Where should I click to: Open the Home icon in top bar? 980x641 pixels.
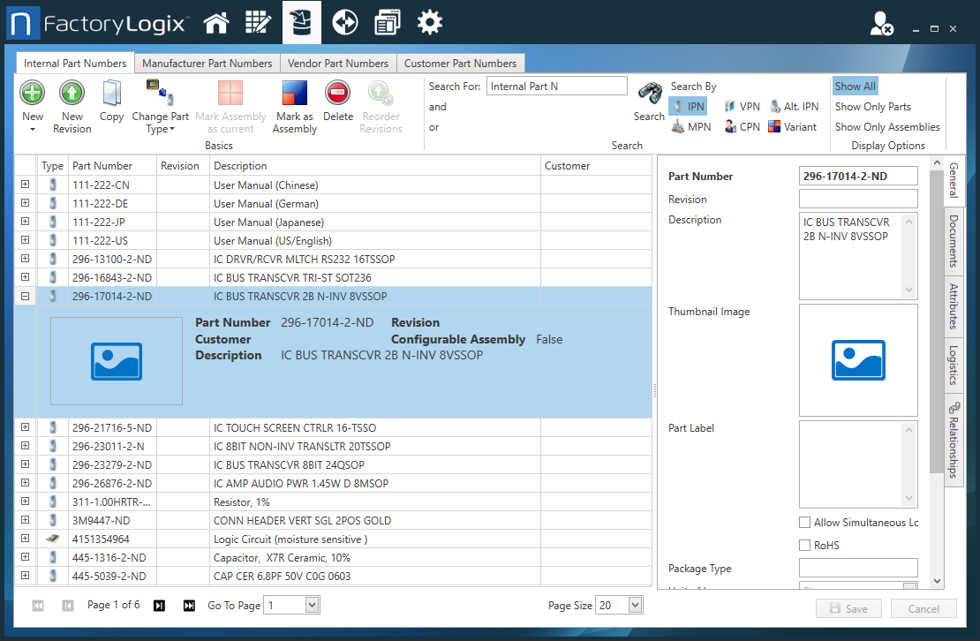point(216,22)
